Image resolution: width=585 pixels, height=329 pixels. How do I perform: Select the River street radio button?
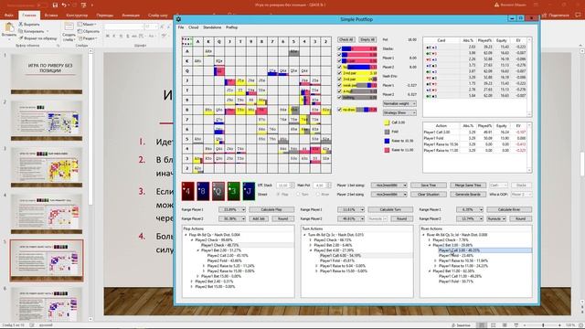click(x=317, y=195)
